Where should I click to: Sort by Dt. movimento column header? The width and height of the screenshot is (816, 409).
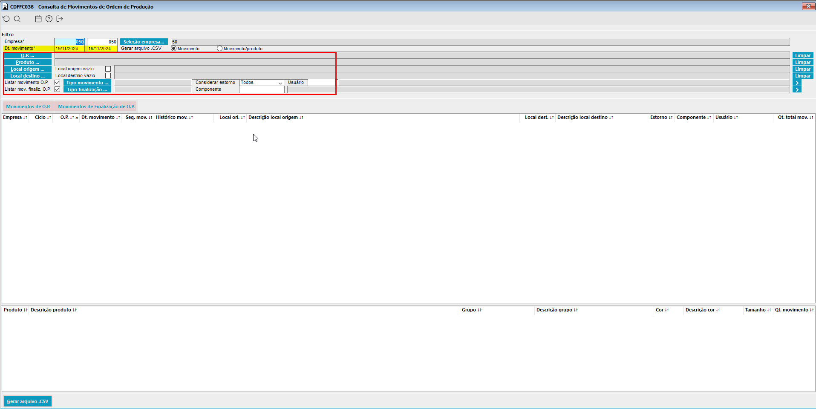point(101,117)
